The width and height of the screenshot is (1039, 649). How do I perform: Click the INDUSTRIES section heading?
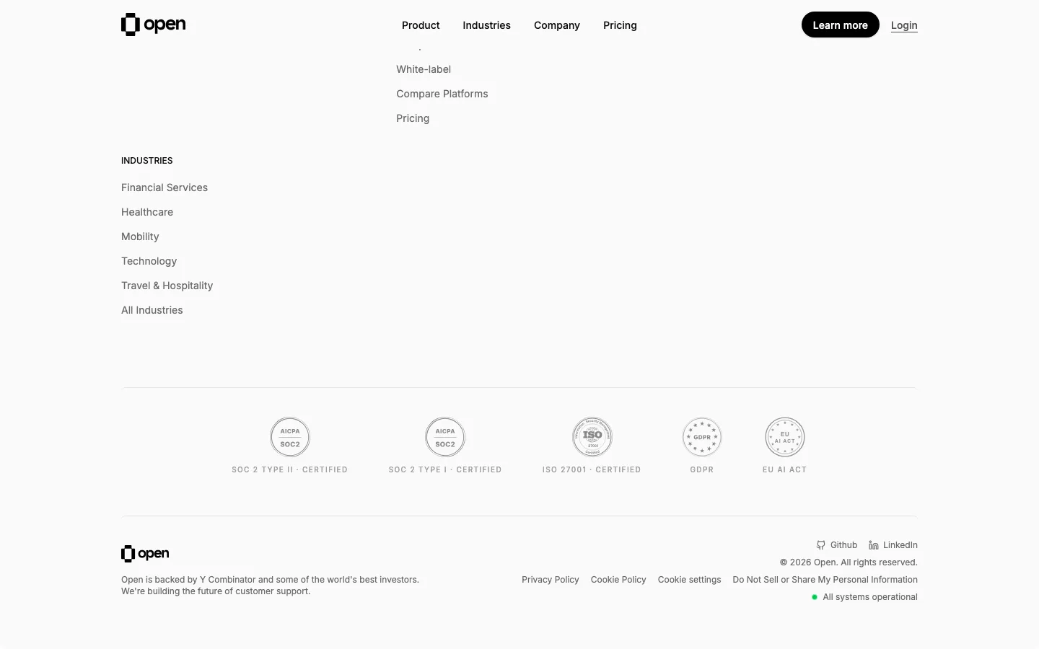tap(147, 161)
